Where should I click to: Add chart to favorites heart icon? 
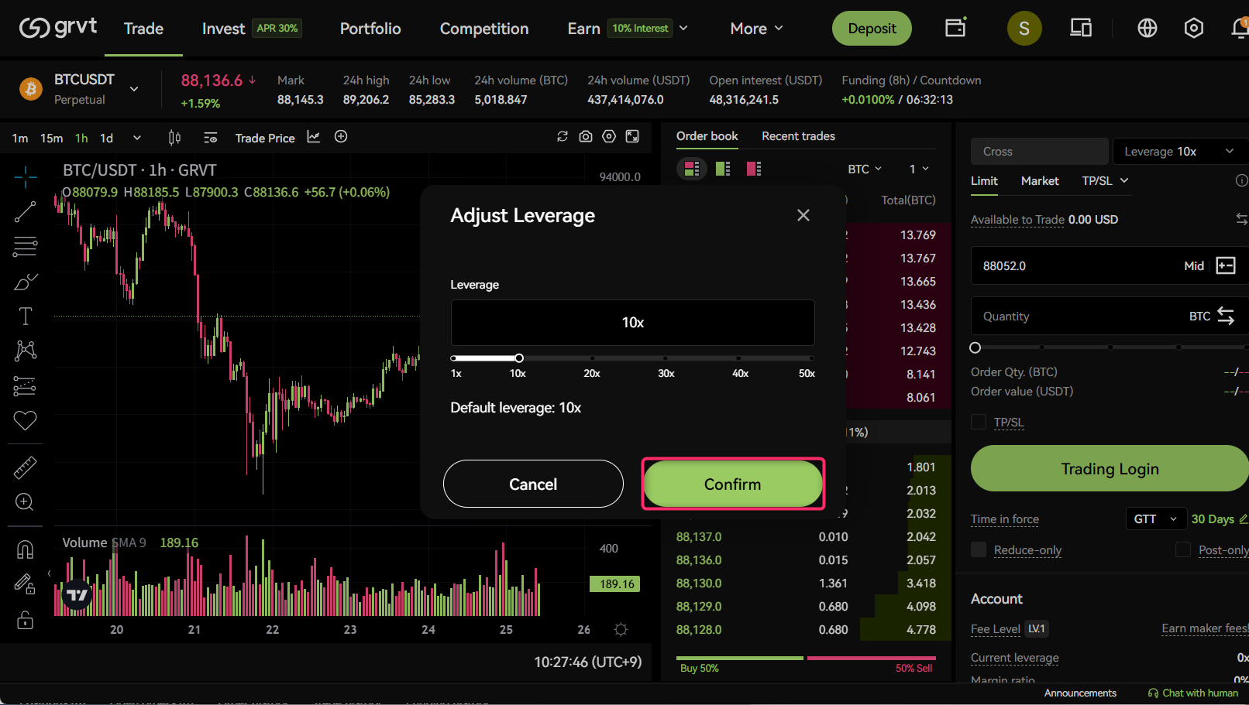coord(25,420)
